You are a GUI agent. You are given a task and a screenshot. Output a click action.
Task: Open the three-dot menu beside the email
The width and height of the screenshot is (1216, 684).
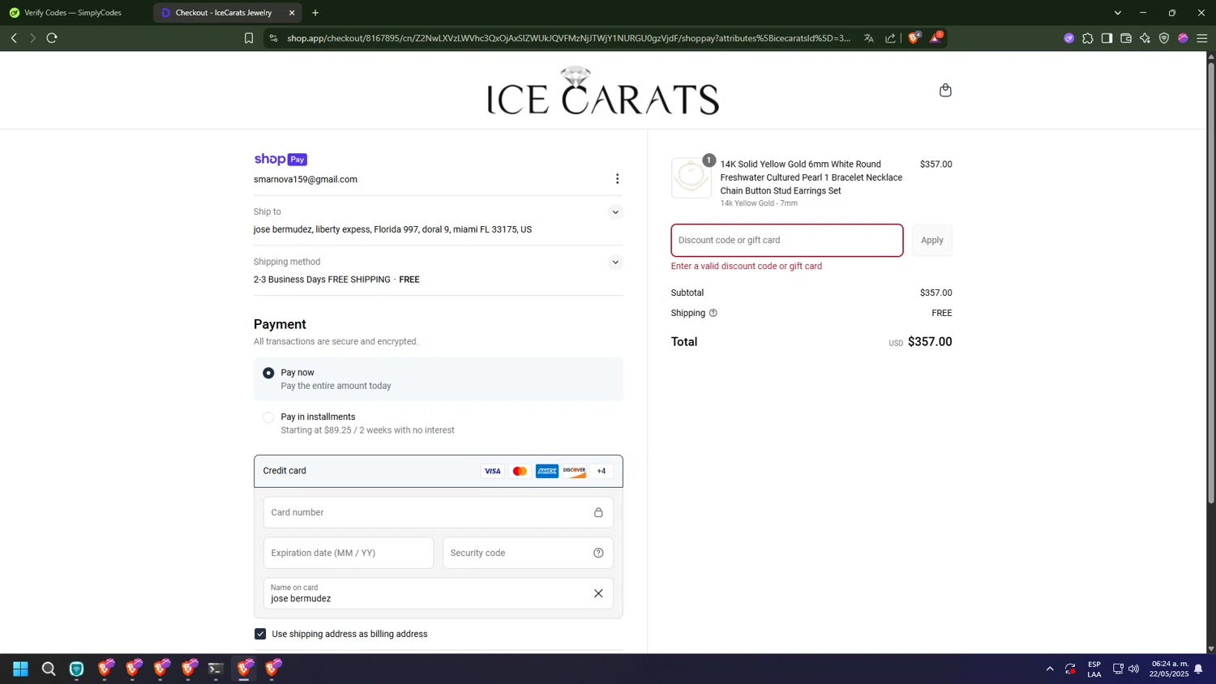(617, 179)
